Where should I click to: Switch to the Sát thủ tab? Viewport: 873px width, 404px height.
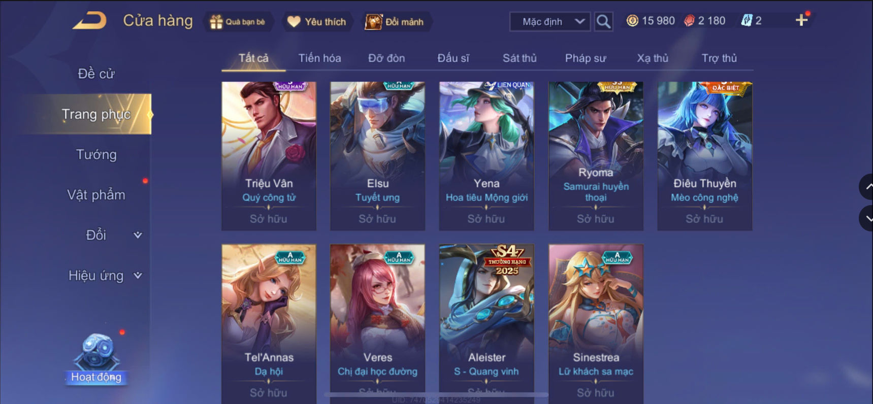pyautogui.click(x=520, y=58)
